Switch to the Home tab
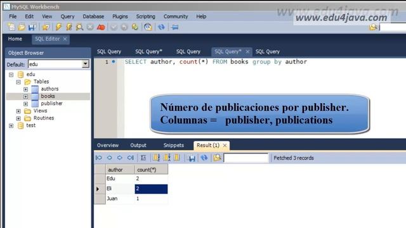The height and width of the screenshot is (228, 406). tap(15, 39)
